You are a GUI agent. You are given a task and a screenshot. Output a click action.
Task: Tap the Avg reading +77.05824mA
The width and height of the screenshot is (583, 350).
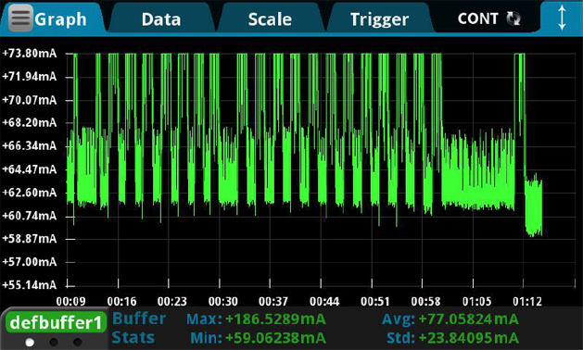[x=468, y=319]
